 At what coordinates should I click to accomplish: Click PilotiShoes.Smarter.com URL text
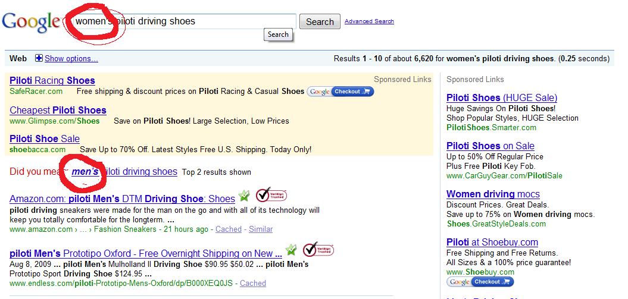click(x=492, y=128)
